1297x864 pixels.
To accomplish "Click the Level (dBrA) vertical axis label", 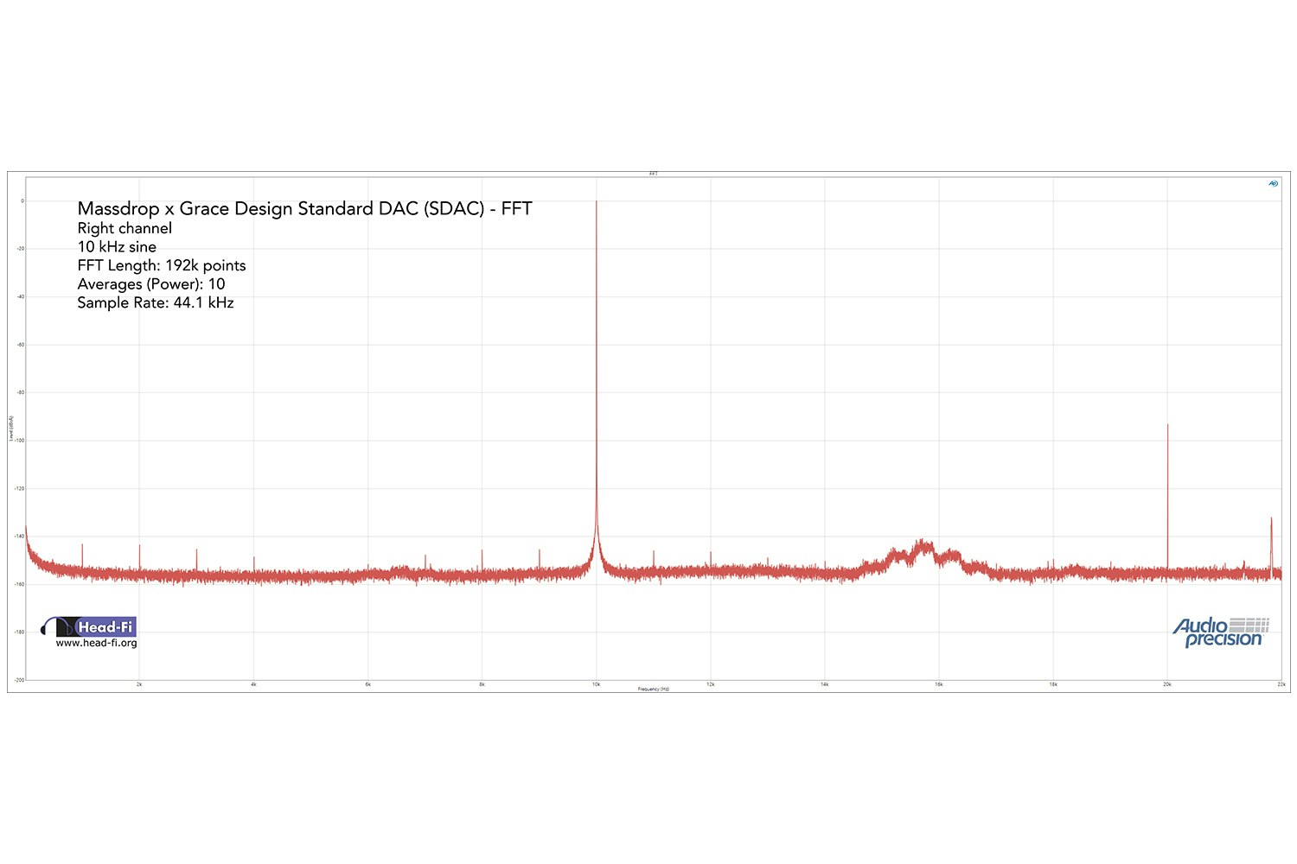I will point(12,427).
